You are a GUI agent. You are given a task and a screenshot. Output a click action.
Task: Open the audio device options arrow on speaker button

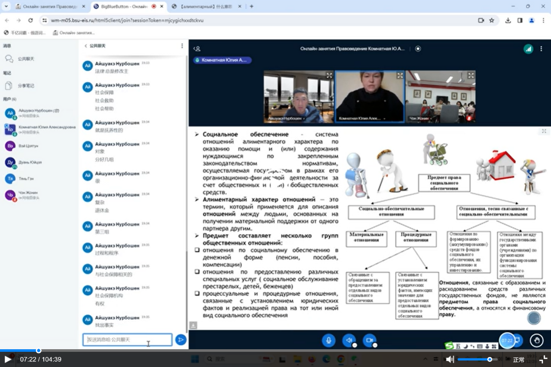(x=354, y=345)
